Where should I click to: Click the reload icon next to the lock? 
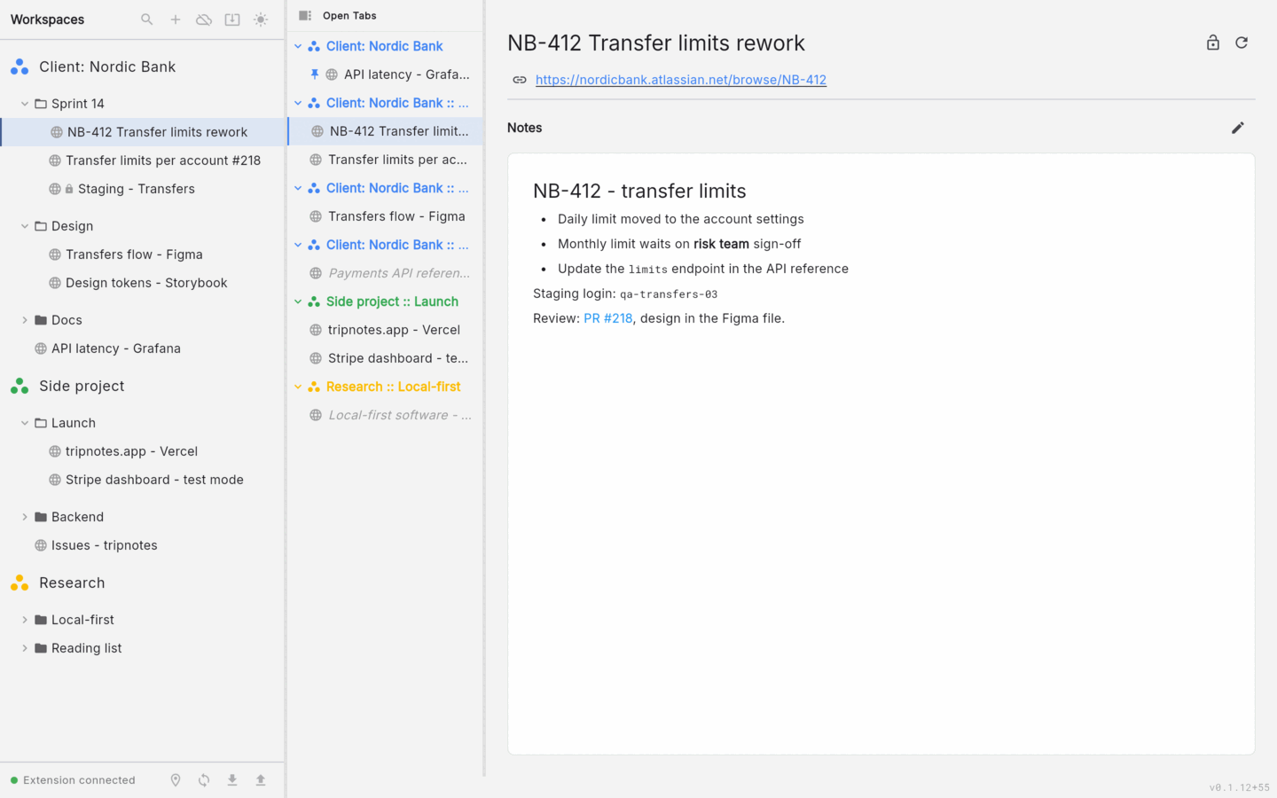pos(1242,43)
